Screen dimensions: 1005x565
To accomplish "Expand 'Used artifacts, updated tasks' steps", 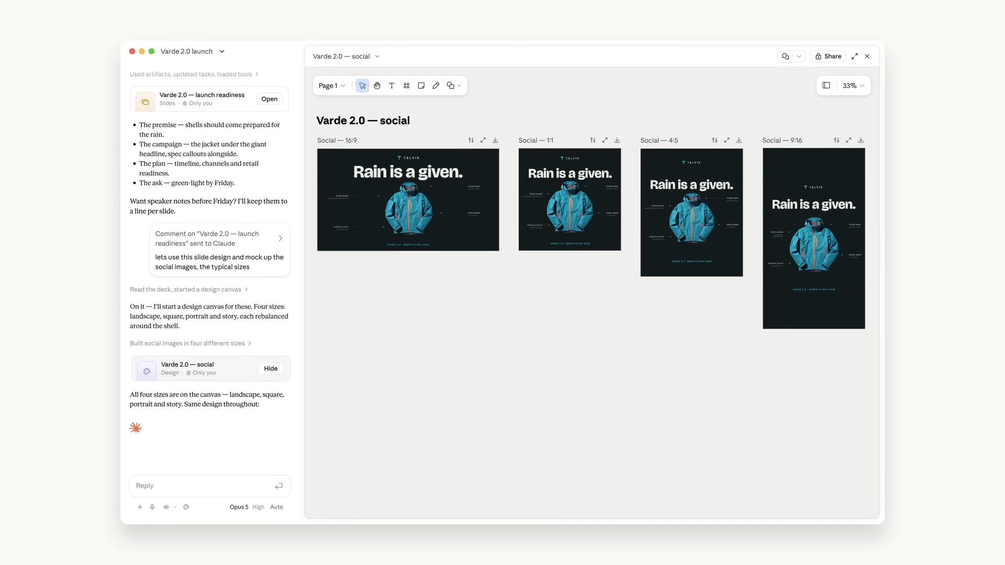I will (194, 74).
